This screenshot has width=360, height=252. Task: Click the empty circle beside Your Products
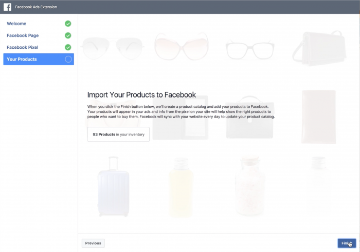pyautogui.click(x=68, y=60)
